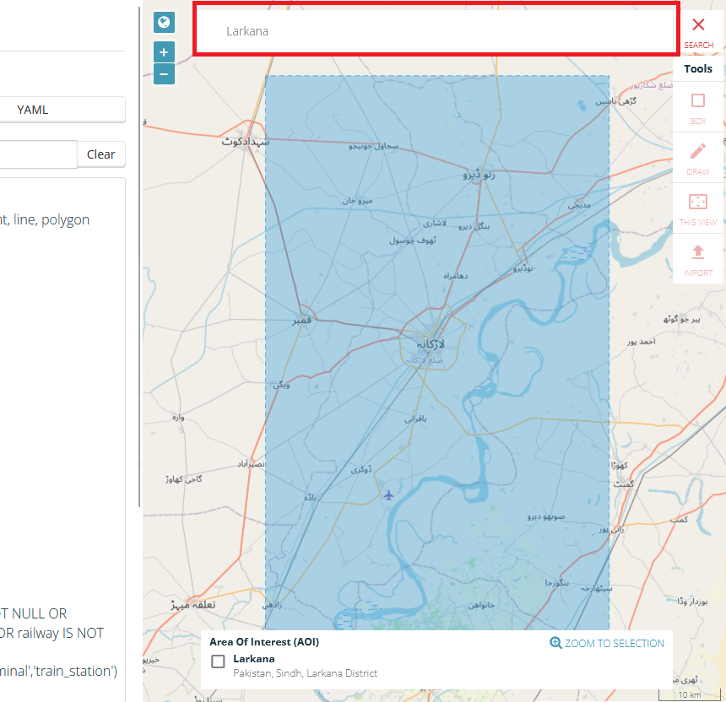Zoom out with the minus button
The height and width of the screenshot is (702, 726).
164,74
